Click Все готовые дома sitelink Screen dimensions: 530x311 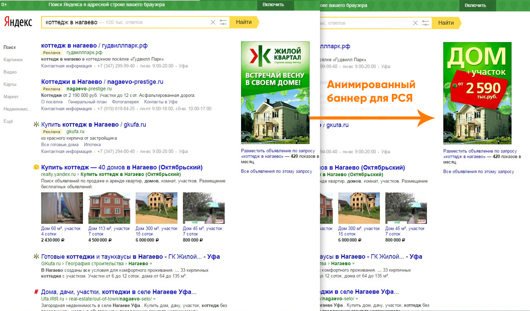(x=60, y=145)
